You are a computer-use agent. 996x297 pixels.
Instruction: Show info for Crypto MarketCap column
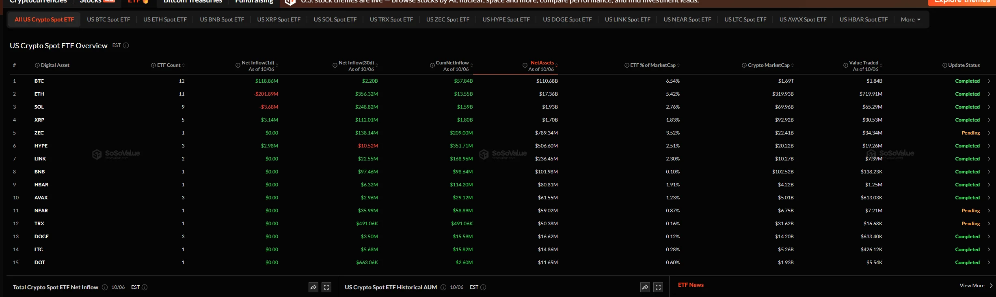pos(744,65)
